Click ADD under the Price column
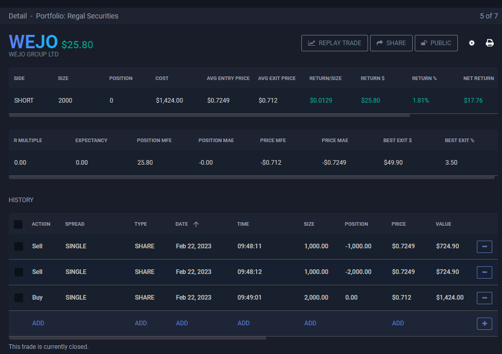502x354 pixels. tap(398, 323)
